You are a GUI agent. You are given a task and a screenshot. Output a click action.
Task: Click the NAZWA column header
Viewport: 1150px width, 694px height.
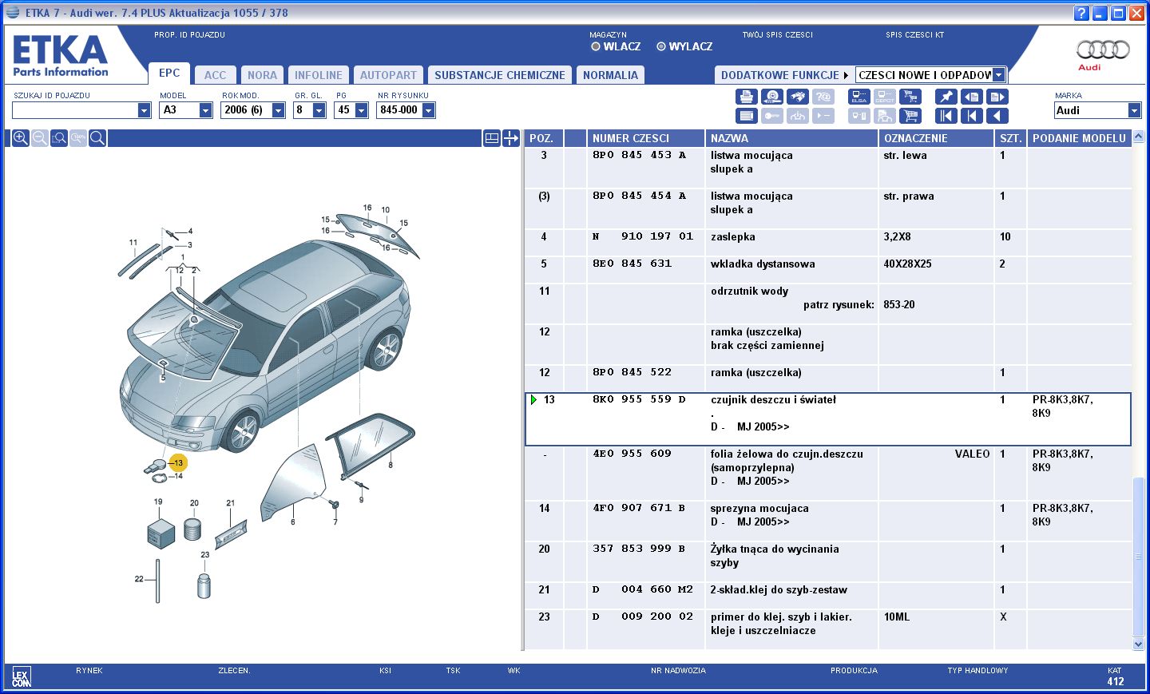coord(791,138)
